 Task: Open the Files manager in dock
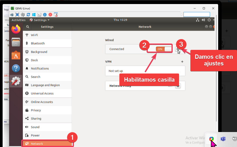tap(16, 42)
